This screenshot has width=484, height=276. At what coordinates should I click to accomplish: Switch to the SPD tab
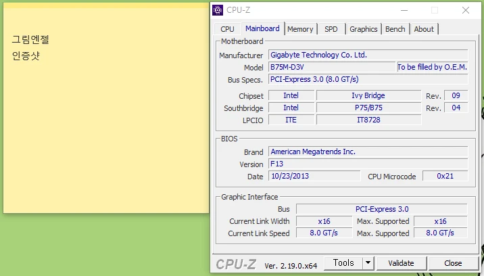pyautogui.click(x=331, y=29)
